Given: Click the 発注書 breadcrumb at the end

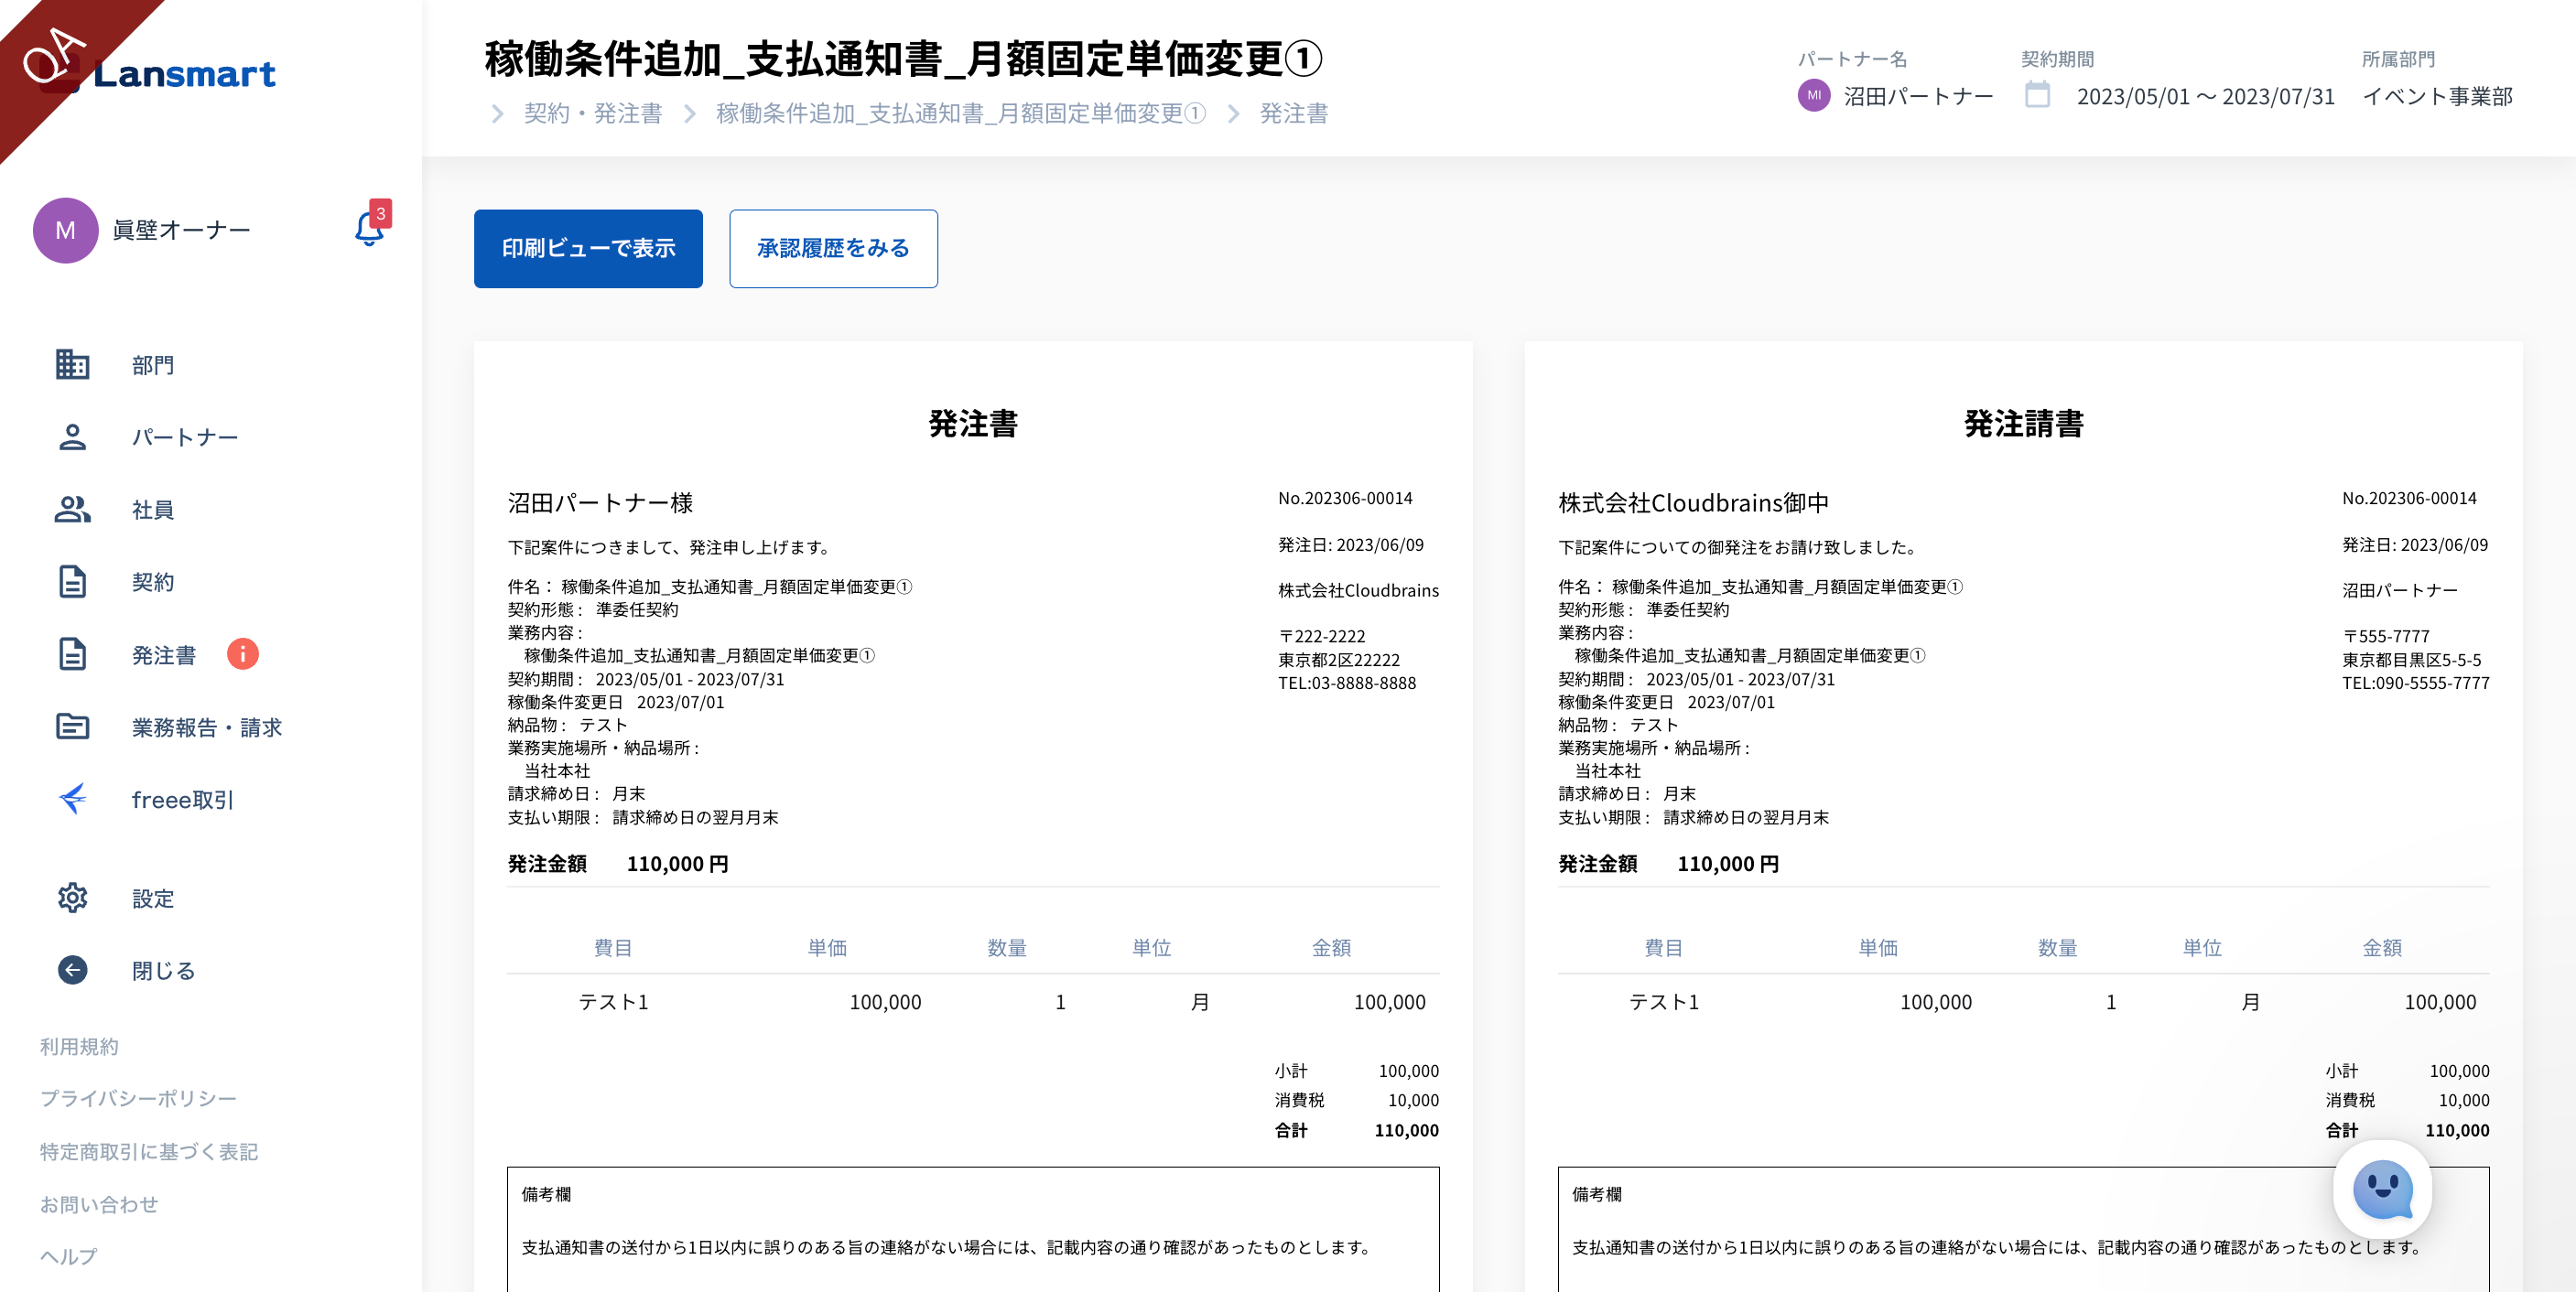Looking at the screenshot, I should tap(1293, 113).
